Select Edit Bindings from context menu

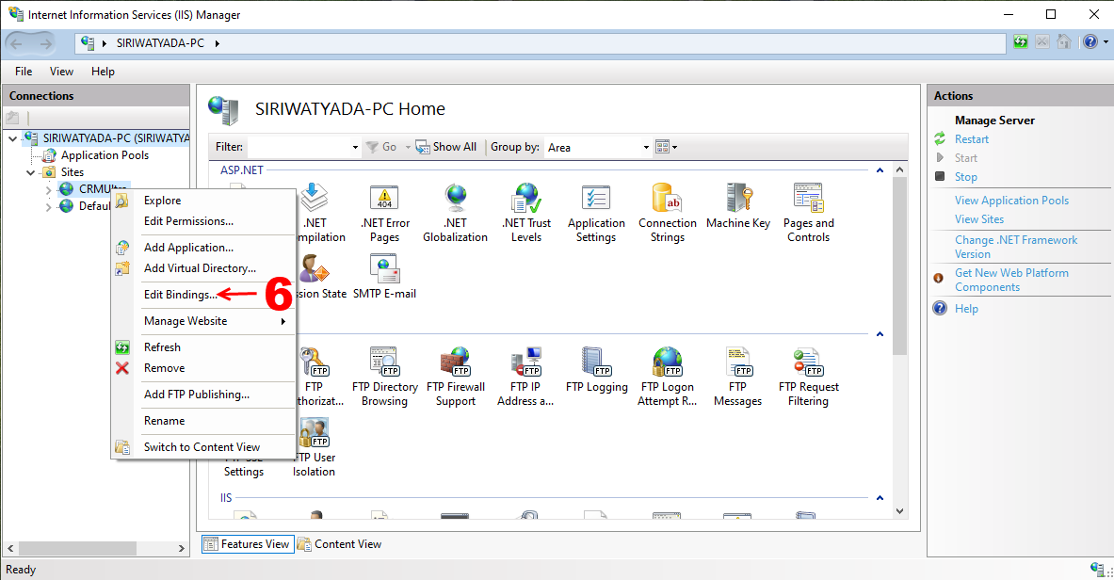click(x=179, y=295)
